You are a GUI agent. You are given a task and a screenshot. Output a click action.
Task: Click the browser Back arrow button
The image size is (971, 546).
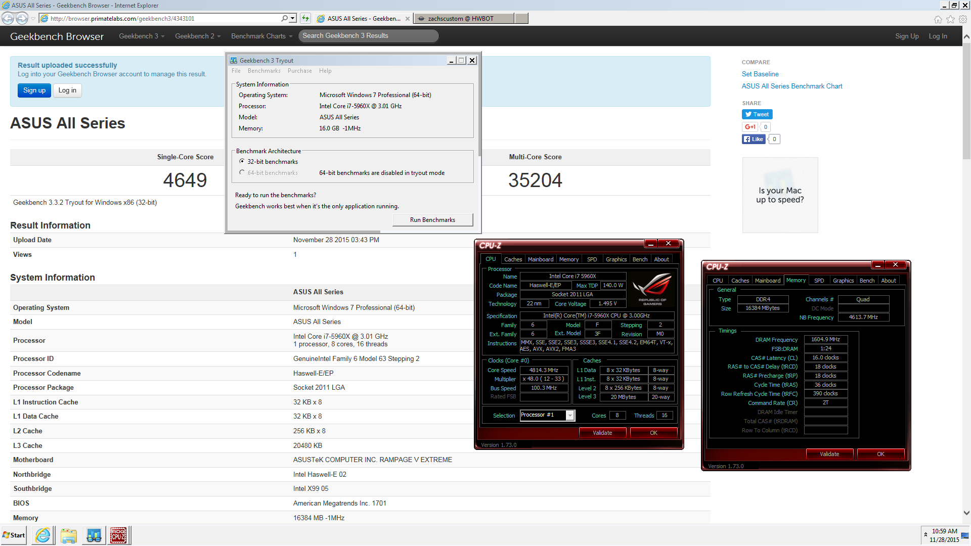pos(8,18)
